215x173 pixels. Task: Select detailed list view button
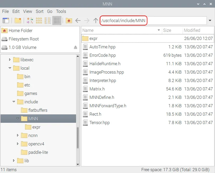coord(57,21)
